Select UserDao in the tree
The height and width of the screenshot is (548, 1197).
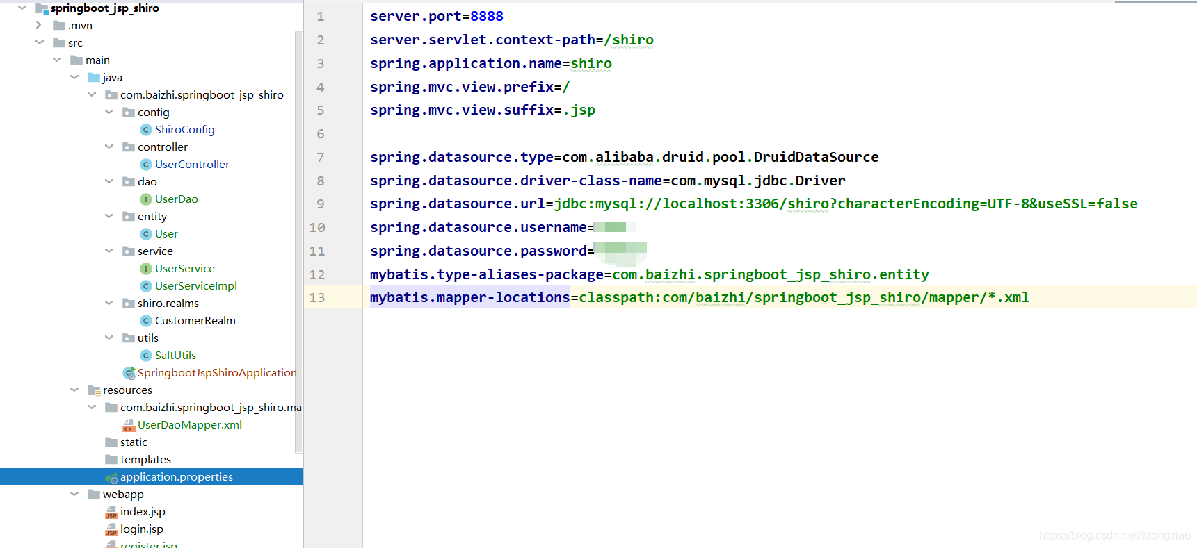coord(176,199)
